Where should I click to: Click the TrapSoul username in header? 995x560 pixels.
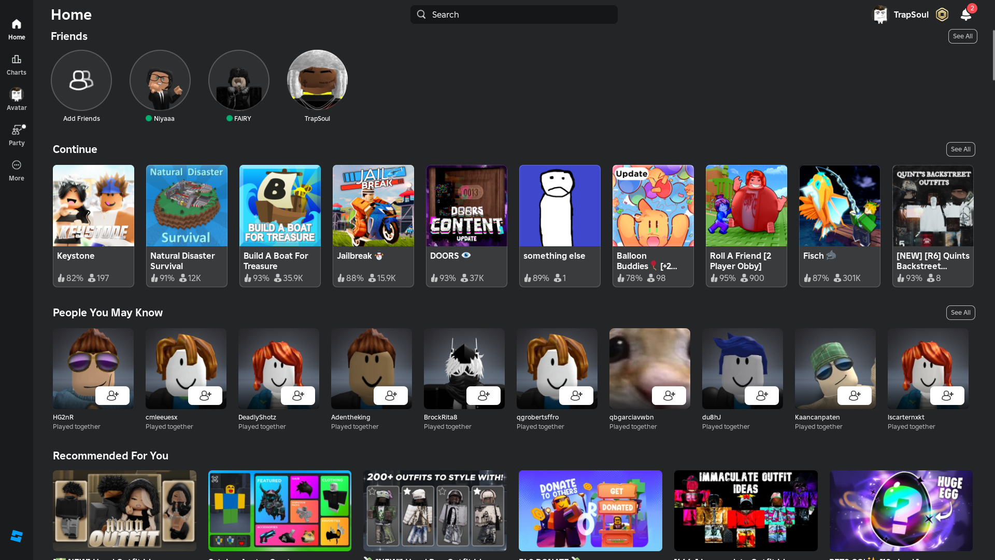point(911,15)
